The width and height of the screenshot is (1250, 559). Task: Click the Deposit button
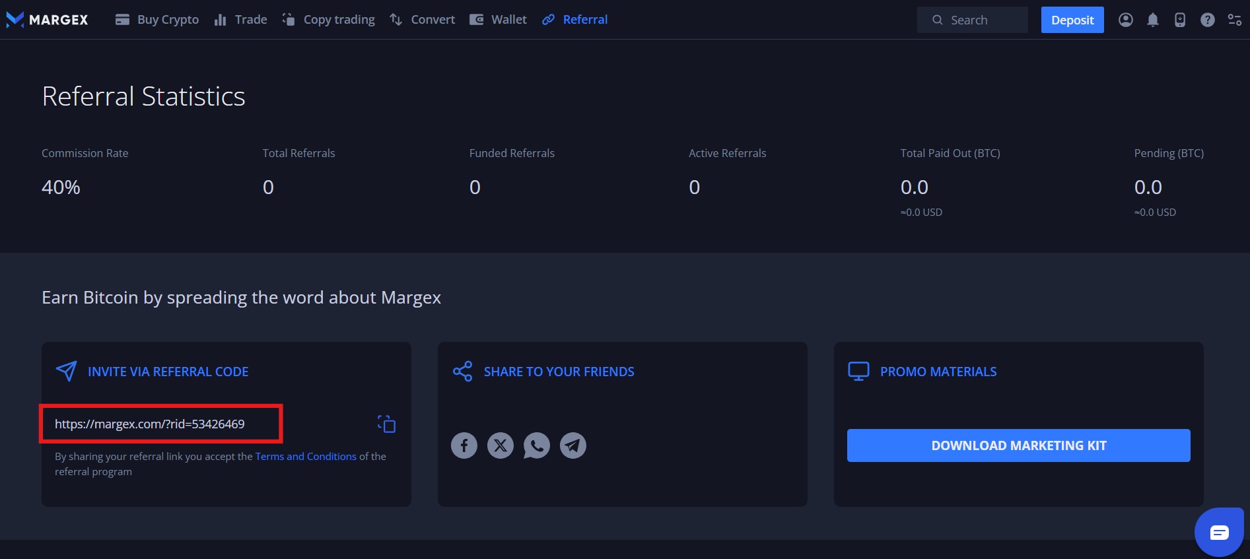[x=1072, y=20]
